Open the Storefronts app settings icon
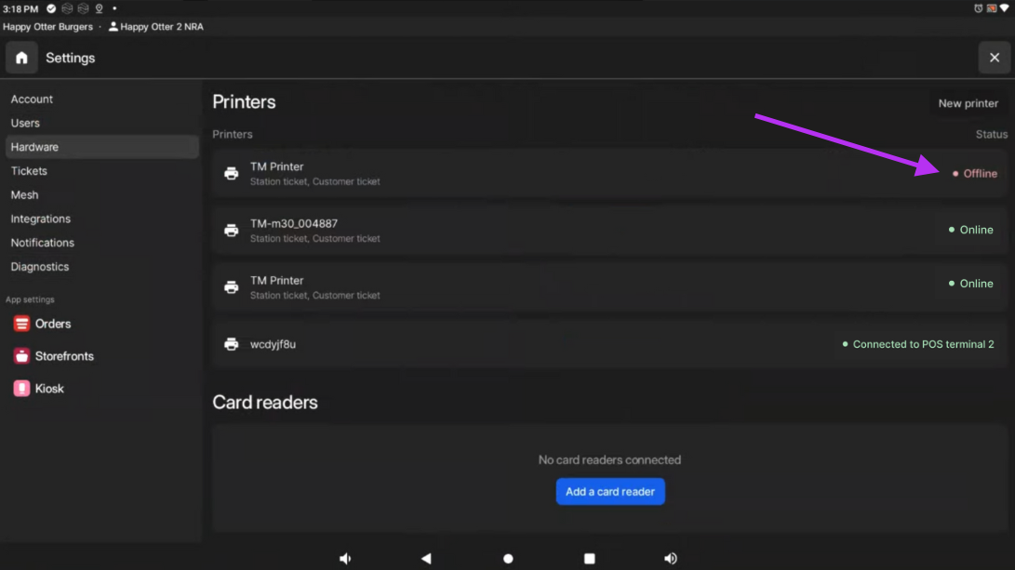The image size is (1015, 570). 21,356
